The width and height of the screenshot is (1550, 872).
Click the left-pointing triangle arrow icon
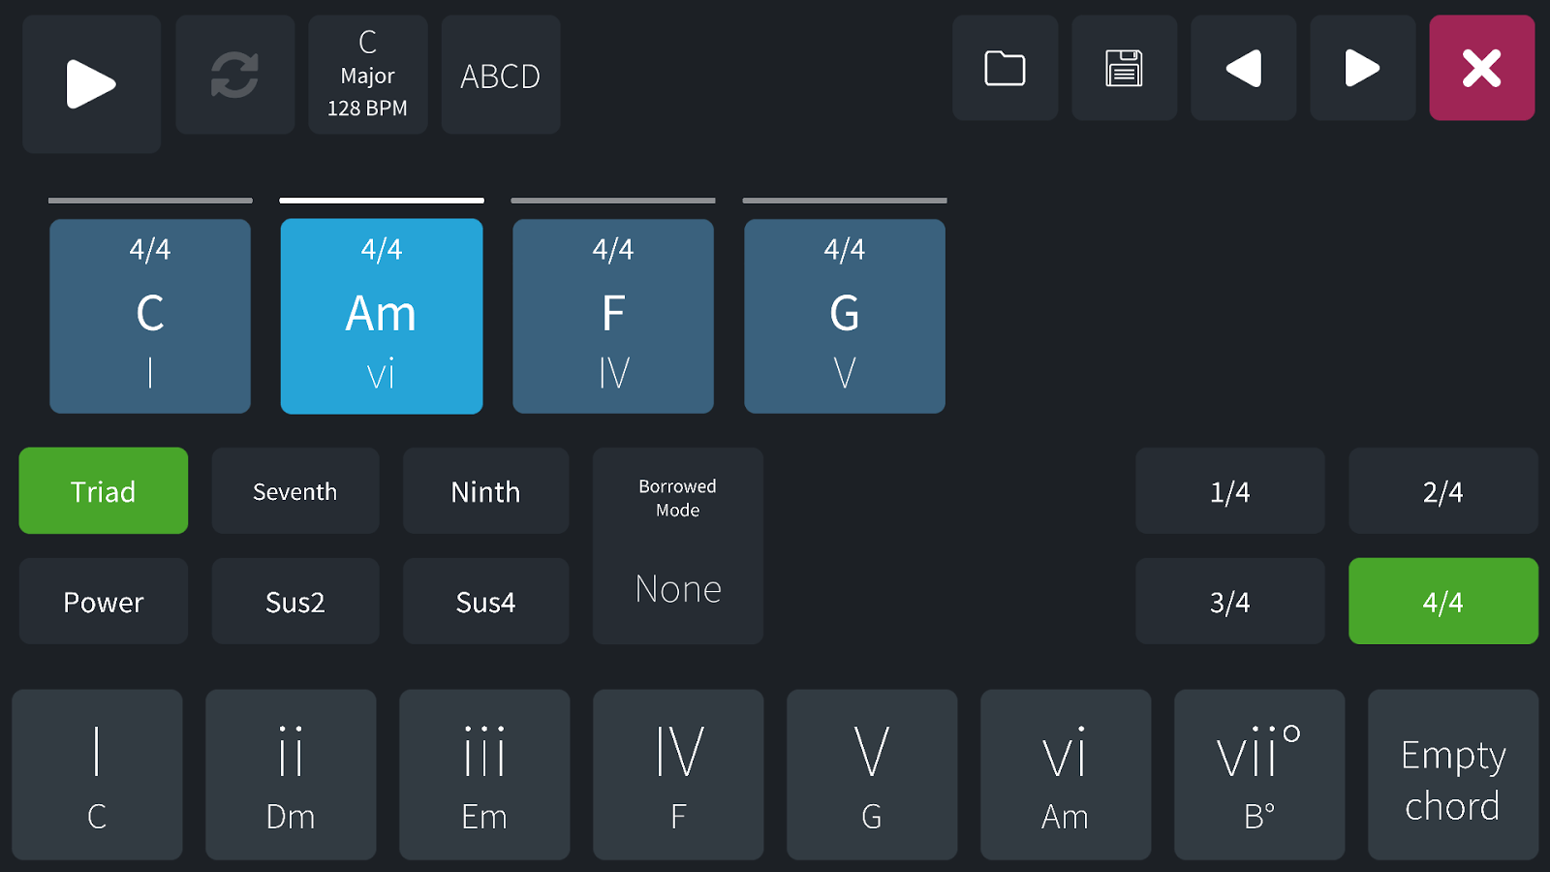tap(1243, 69)
